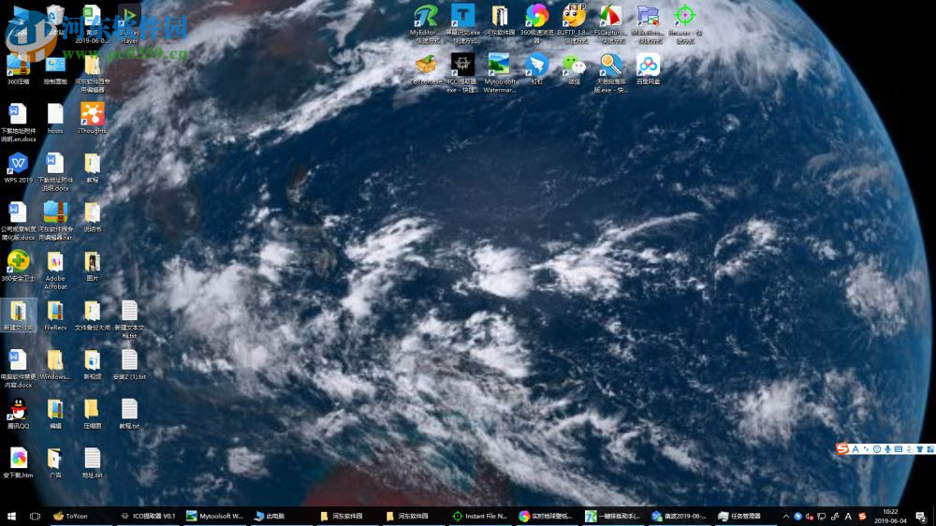
Task: Open the blue T shortcut icon
Action: pyautogui.click(x=462, y=24)
